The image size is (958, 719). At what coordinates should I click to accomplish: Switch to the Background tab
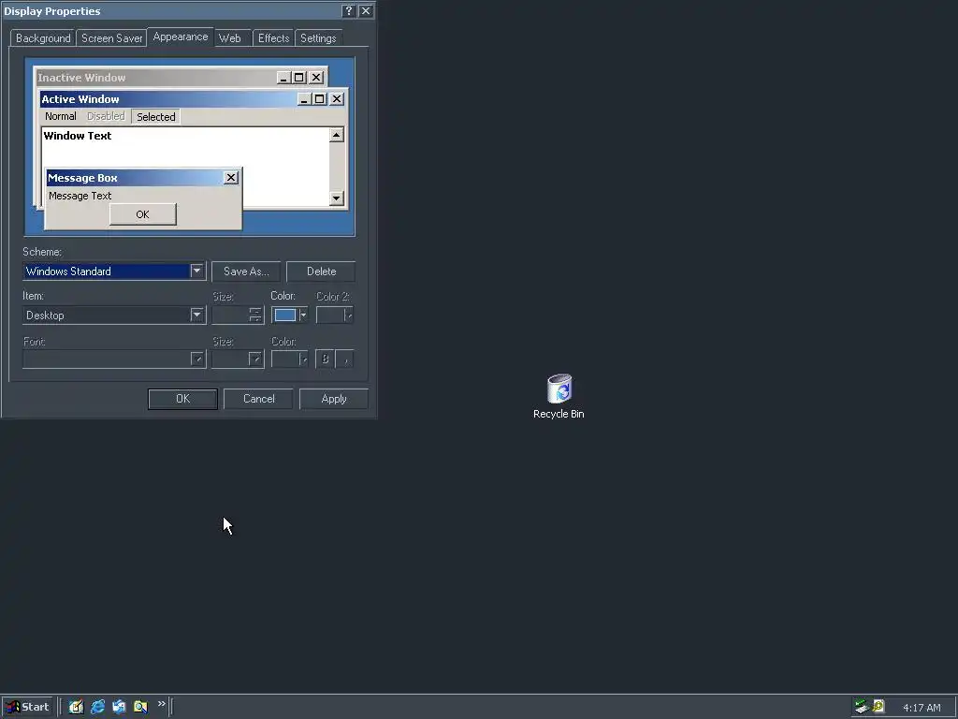click(43, 37)
